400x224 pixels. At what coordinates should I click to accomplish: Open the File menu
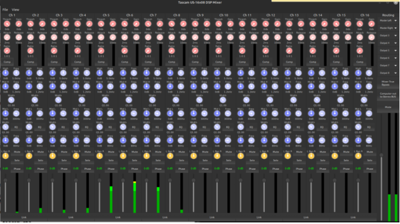point(5,10)
